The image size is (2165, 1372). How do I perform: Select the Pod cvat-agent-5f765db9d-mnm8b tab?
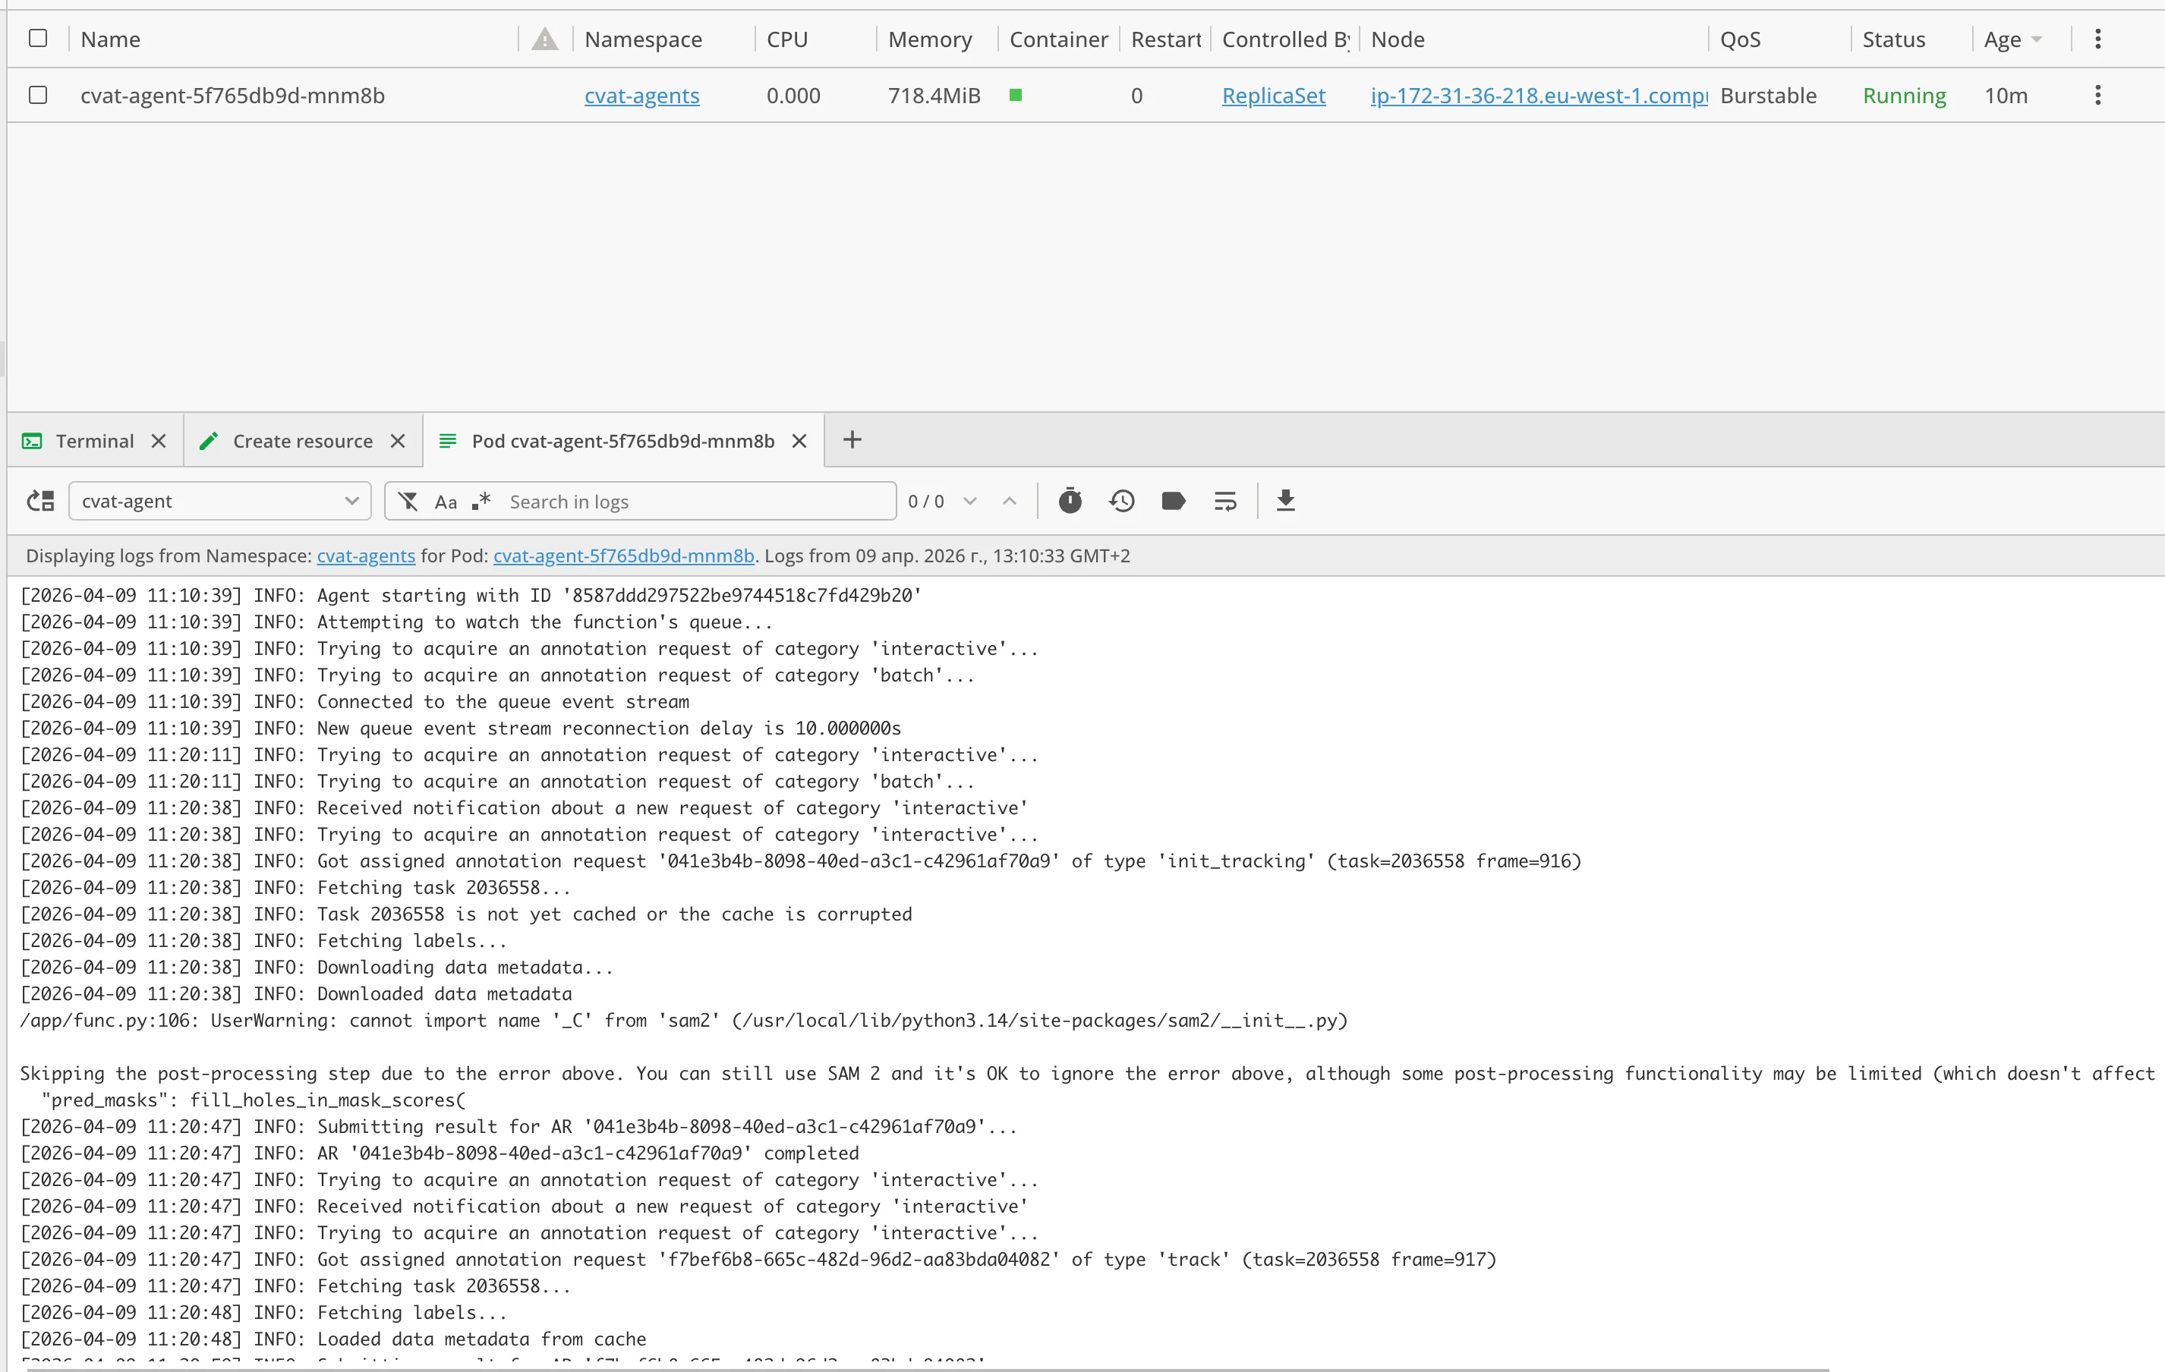point(623,441)
